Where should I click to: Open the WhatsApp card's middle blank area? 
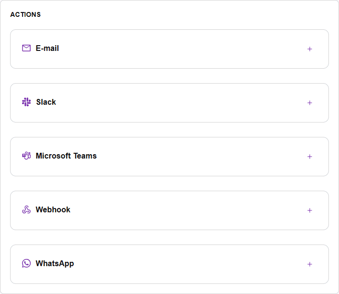(170, 264)
